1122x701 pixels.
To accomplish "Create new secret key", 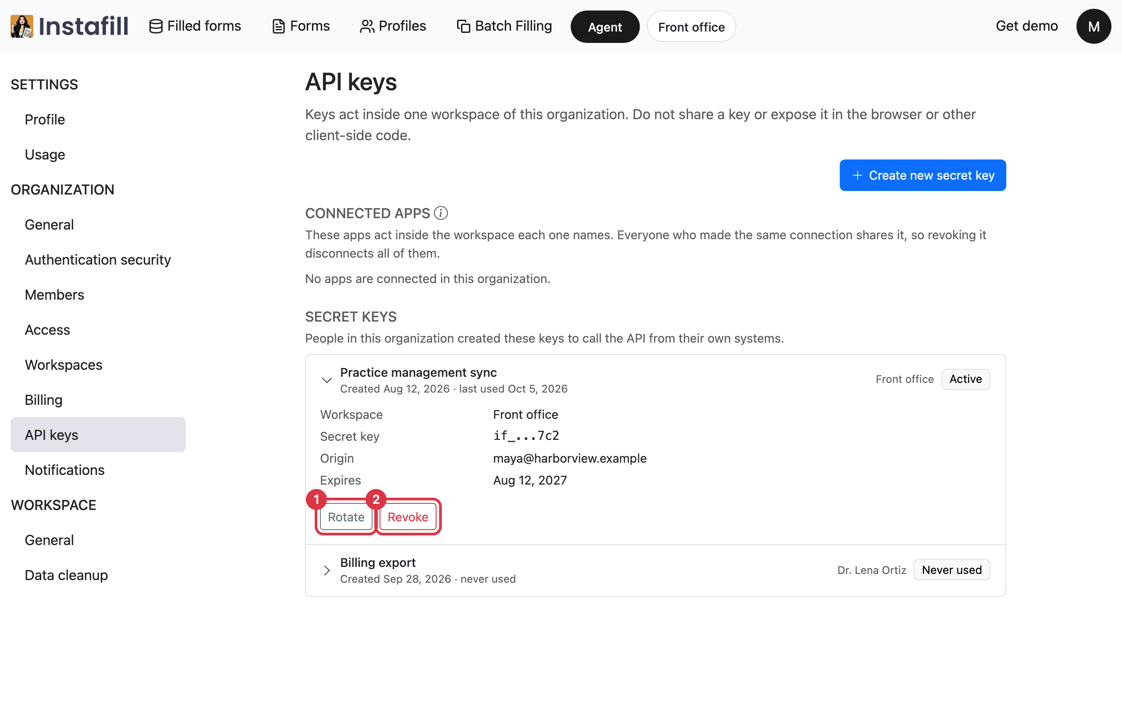I will pyautogui.click(x=923, y=175).
